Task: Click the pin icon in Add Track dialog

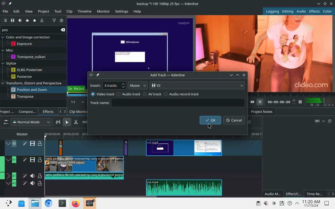Action: tap(98, 75)
